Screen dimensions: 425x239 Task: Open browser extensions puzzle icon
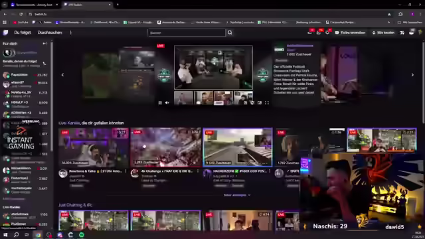point(400,14)
